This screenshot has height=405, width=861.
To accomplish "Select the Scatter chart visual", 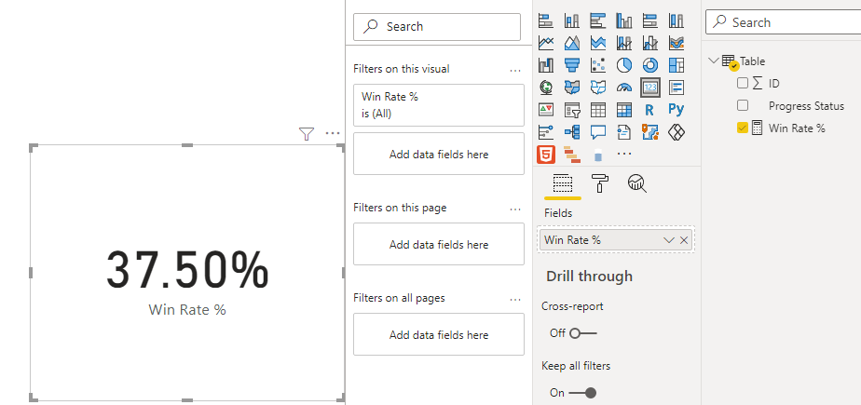I will tap(598, 65).
